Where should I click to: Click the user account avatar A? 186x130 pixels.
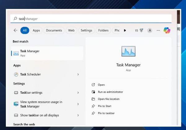[x=150, y=30]
